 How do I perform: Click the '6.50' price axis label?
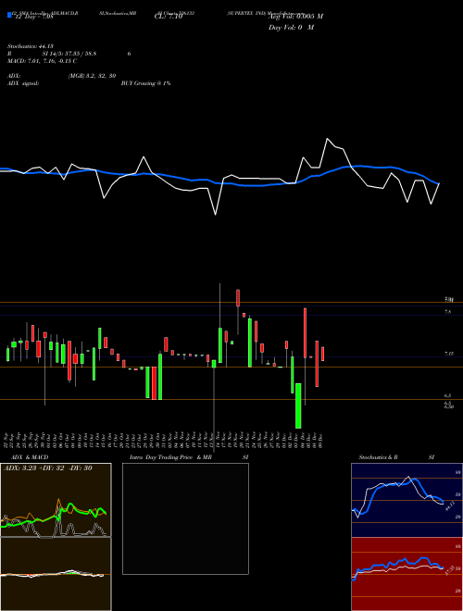point(449,406)
